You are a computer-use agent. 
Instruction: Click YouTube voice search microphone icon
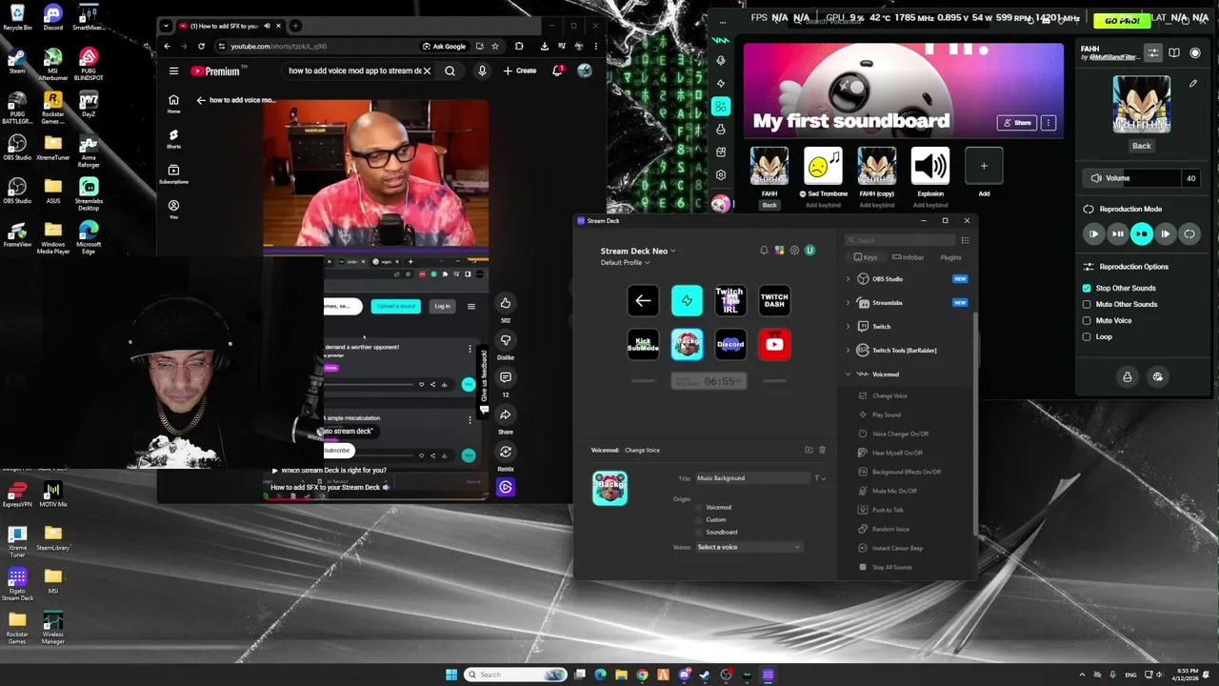482,71
